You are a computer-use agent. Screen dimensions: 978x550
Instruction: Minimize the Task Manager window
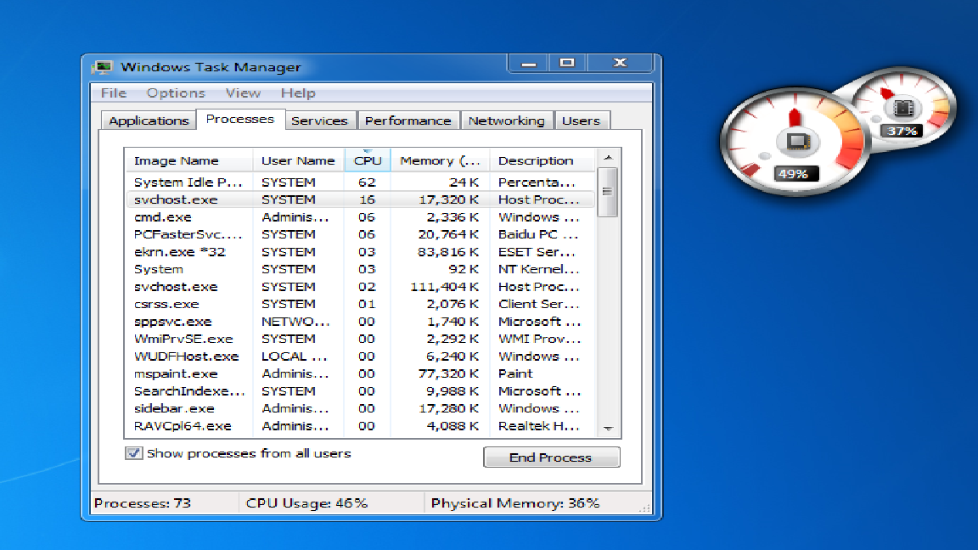529,62
